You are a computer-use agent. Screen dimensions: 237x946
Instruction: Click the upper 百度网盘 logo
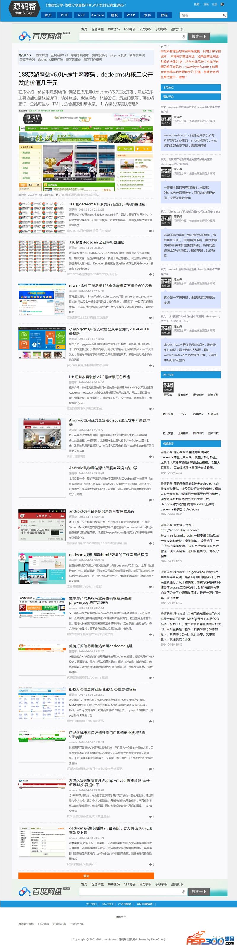point(44,36)
